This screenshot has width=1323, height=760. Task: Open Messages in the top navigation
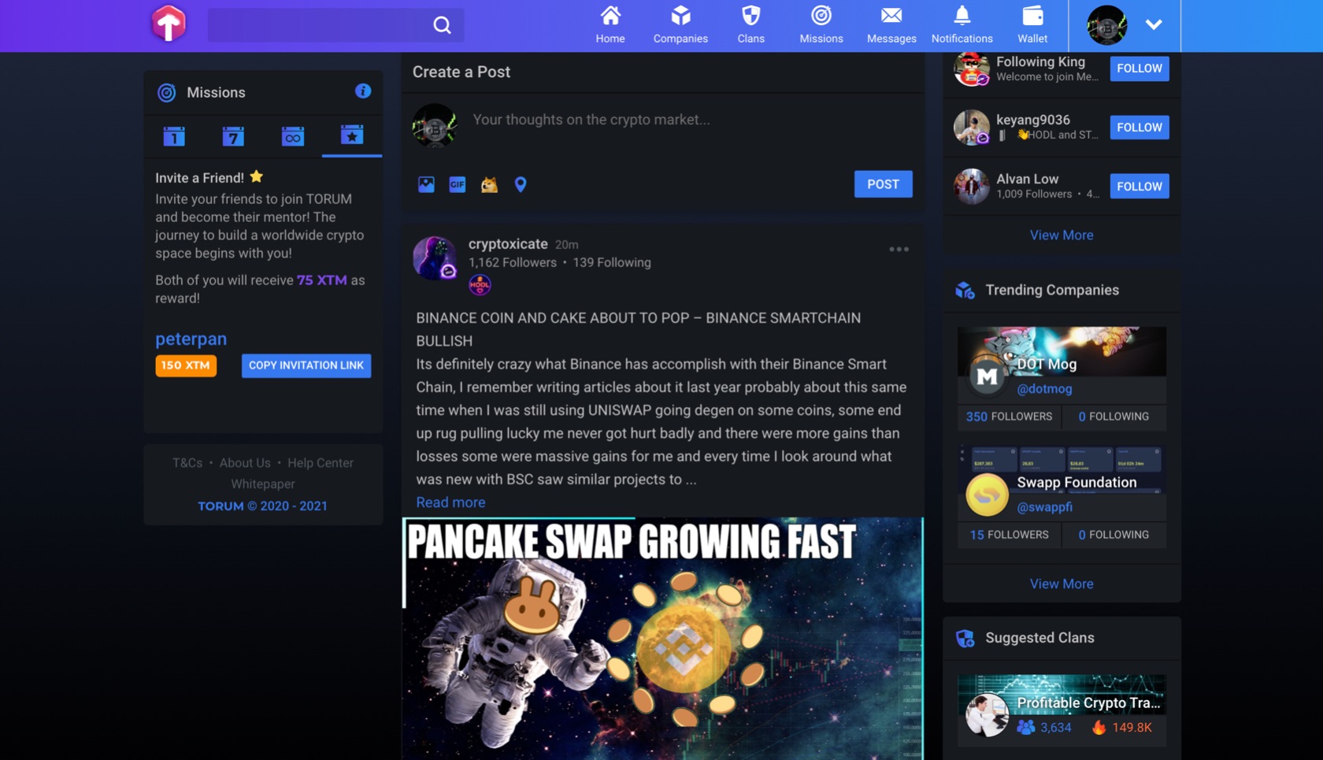point(891,25)
